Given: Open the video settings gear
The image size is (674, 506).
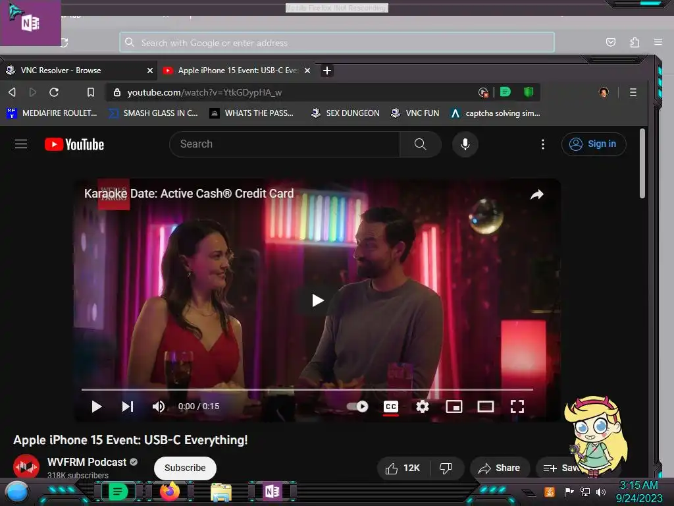Looking at the screenshot, I should point(422,407).
